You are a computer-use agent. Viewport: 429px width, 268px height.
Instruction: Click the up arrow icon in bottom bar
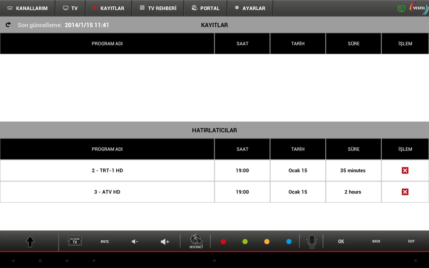pos(30,242)
